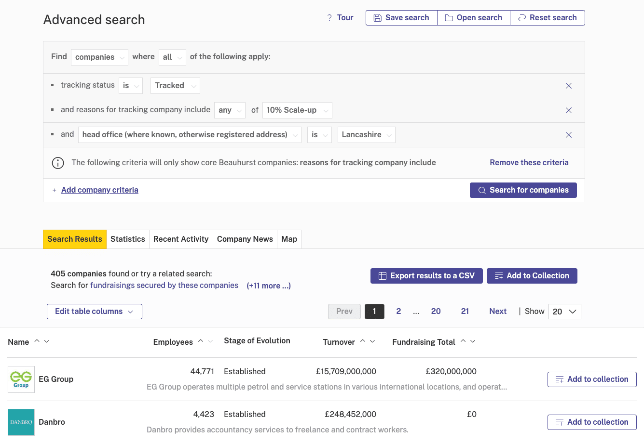644x443 pixels.
Task: Add Danbro to collection
Action: 592,422
